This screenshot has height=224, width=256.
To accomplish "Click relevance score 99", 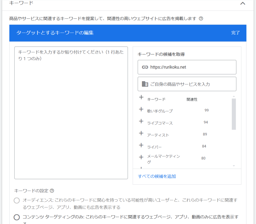I will click(x=206, y=110).
